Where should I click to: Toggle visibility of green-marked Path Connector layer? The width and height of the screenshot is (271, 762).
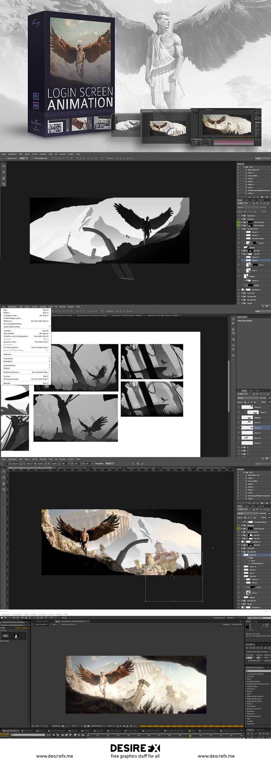pos(238,222)
